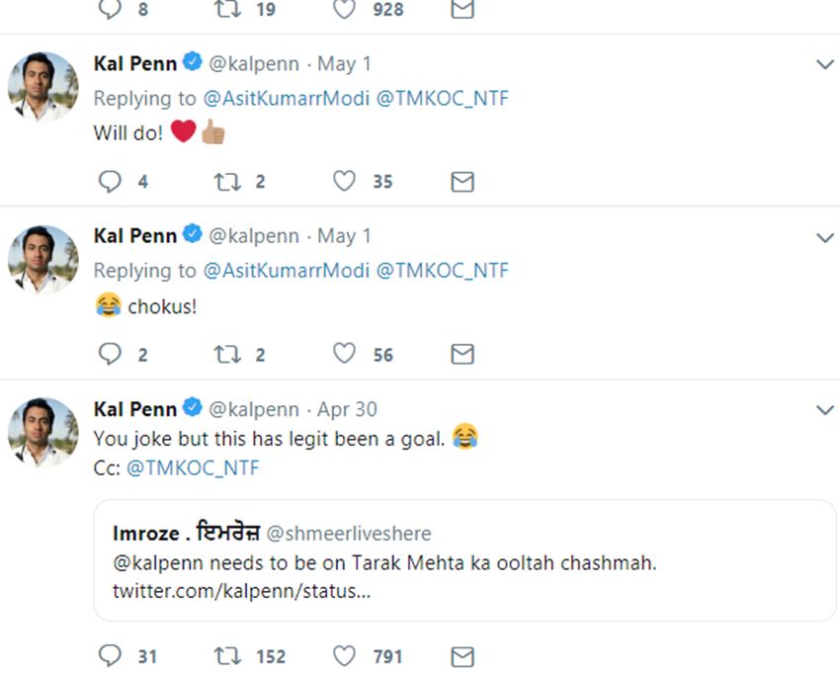Share the "Will do!" tweet via message
This screenshot has width=840, height=674.
[x=462, y=182]
